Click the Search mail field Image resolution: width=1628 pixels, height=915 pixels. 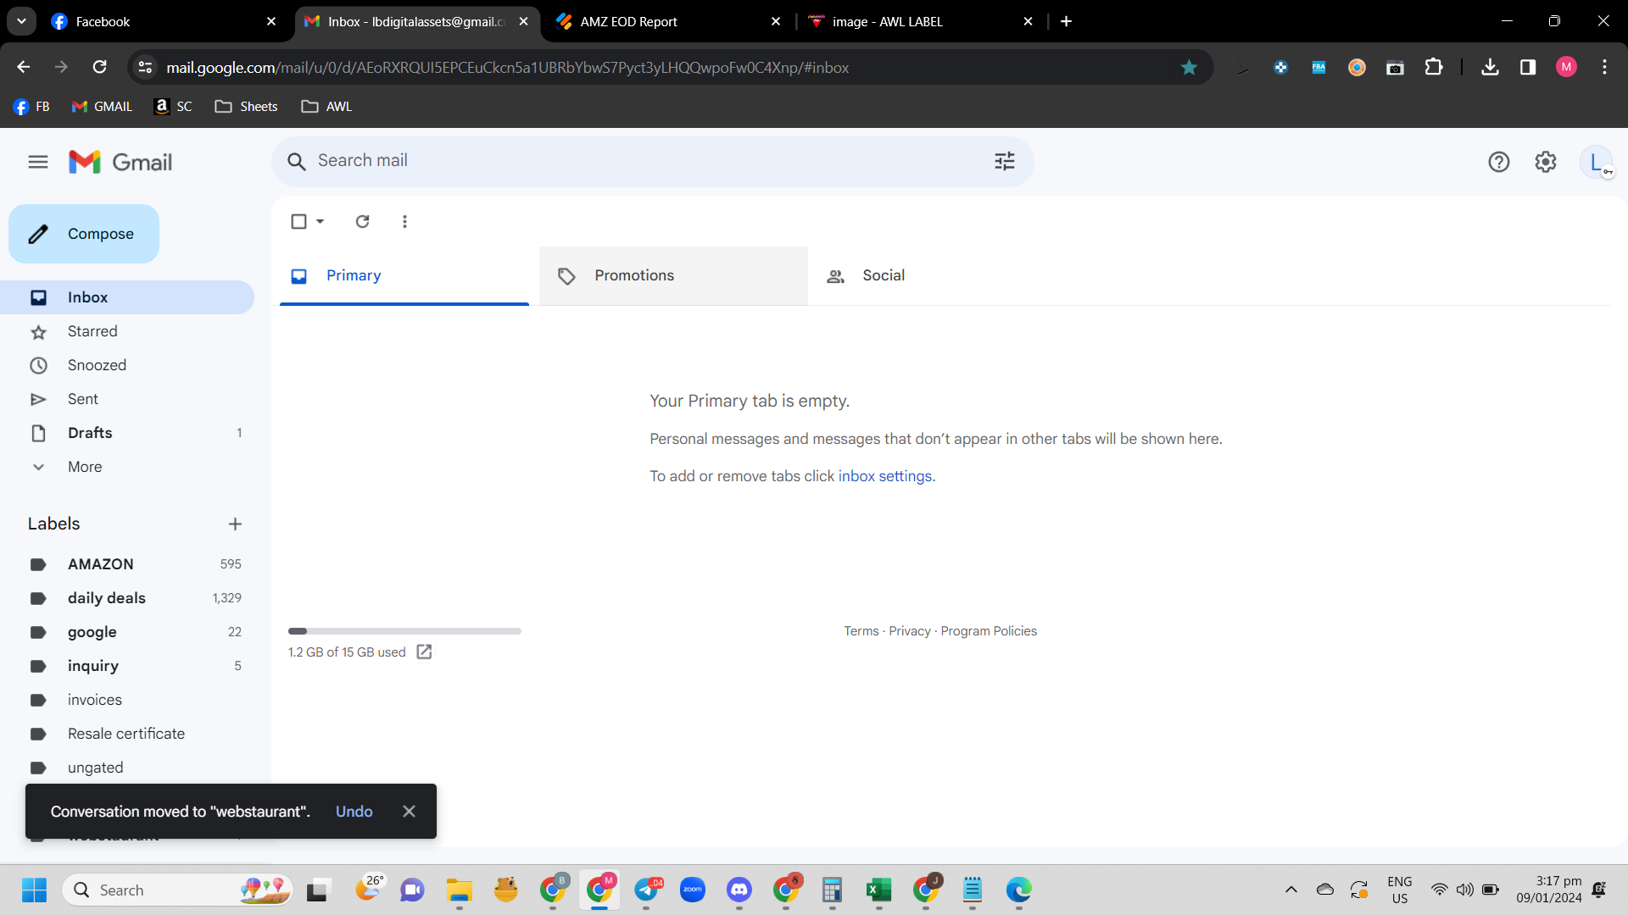(x=653, y=161)
